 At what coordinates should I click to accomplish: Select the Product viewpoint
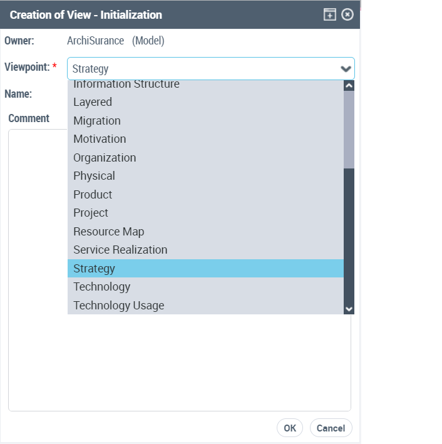click(x=93, y=194)
